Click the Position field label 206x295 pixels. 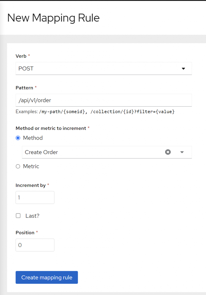25,232
